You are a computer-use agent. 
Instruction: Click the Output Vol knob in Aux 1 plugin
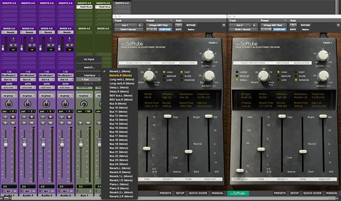coord(208,56)
